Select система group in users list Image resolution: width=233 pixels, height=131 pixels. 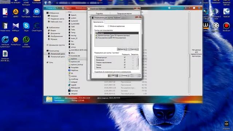[x=116, y=33]
